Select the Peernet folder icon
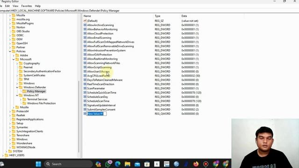Image resolution: width=299 pixels, height=168 pixels. tap(21, 67)
